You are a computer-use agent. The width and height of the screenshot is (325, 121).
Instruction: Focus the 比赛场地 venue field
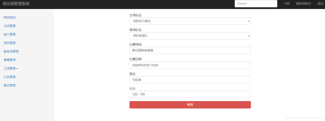pos(190,50)
